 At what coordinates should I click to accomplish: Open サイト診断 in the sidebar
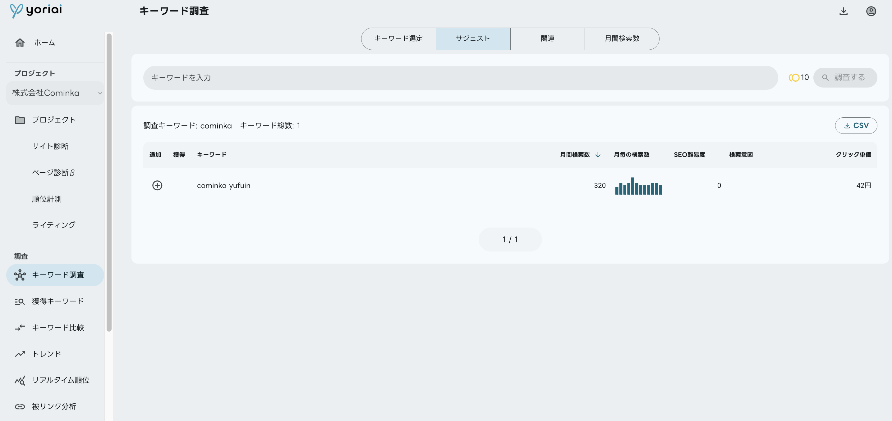click(50, 146)
